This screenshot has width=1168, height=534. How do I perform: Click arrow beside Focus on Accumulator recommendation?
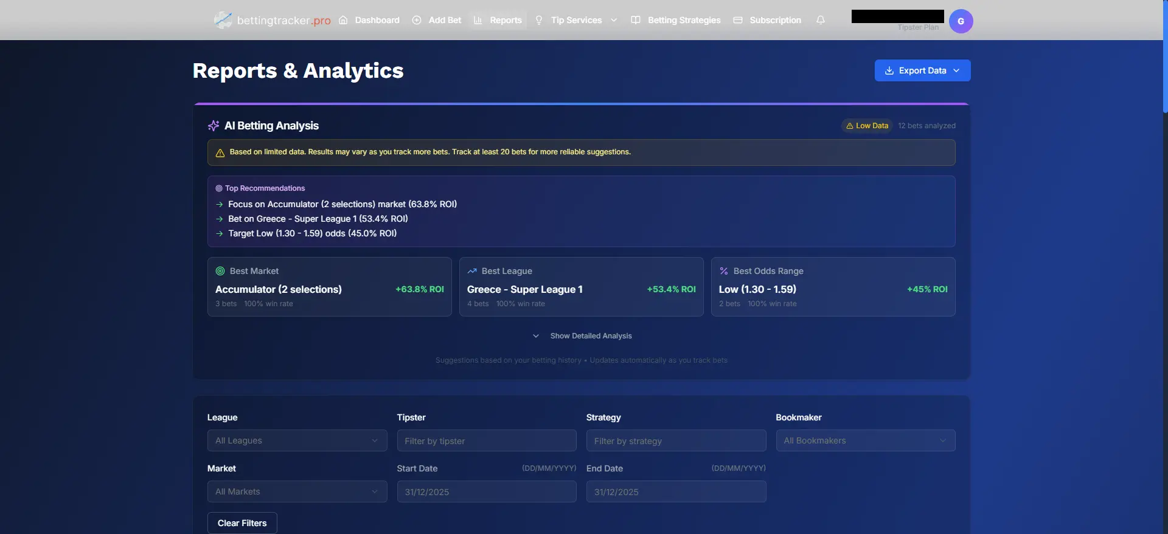[220, 205]
